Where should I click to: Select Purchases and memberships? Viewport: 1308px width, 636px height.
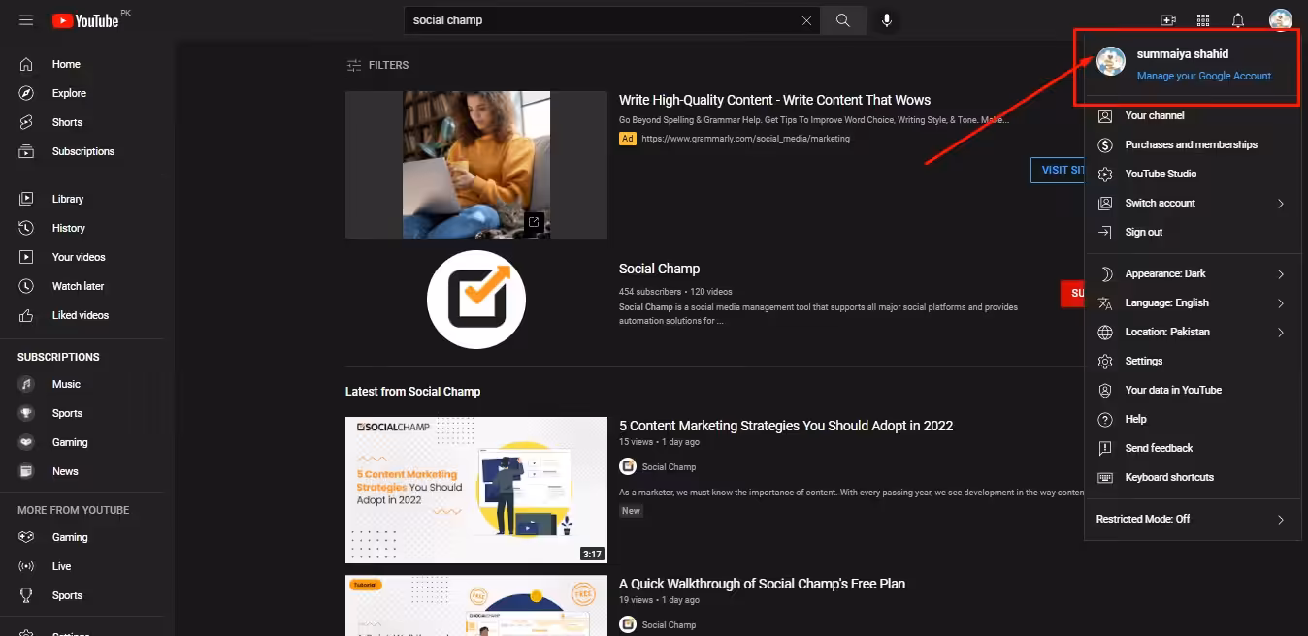click(x=1193, y=144)
